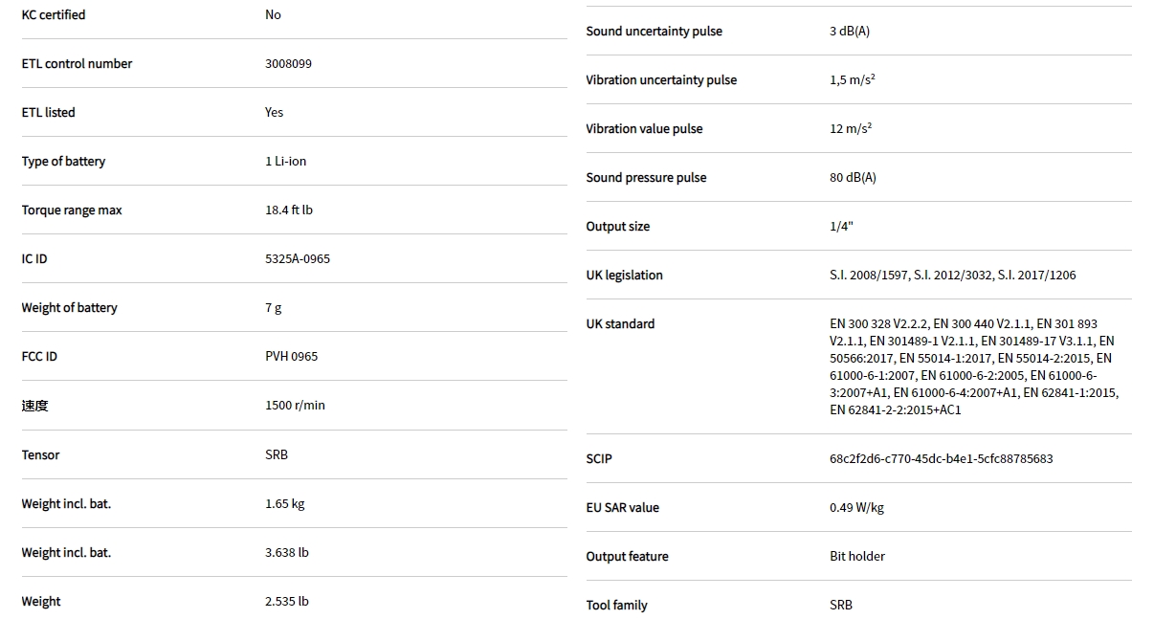
Task: Click the Output size 1/4" value
Action: [x=841, y=227]
